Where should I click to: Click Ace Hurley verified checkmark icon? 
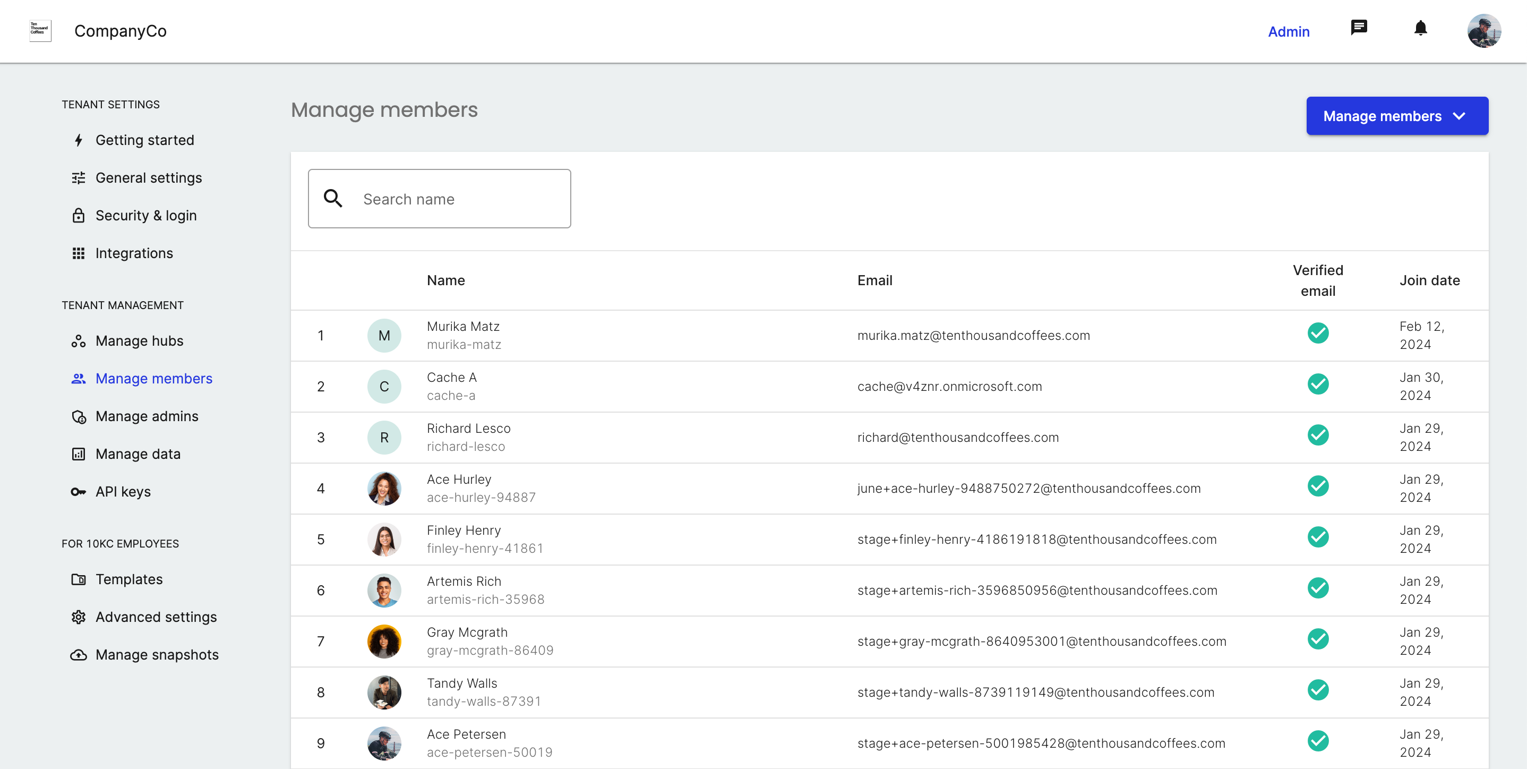point(1318,486)
